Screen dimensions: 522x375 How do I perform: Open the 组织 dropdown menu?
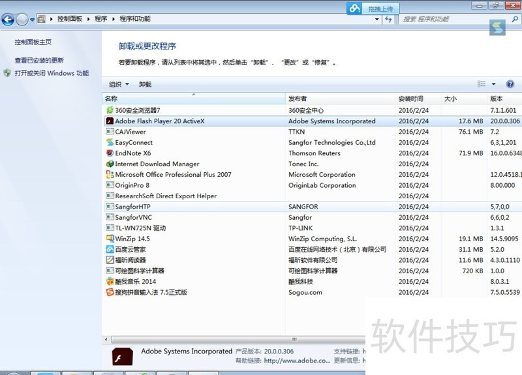(119, 85)
